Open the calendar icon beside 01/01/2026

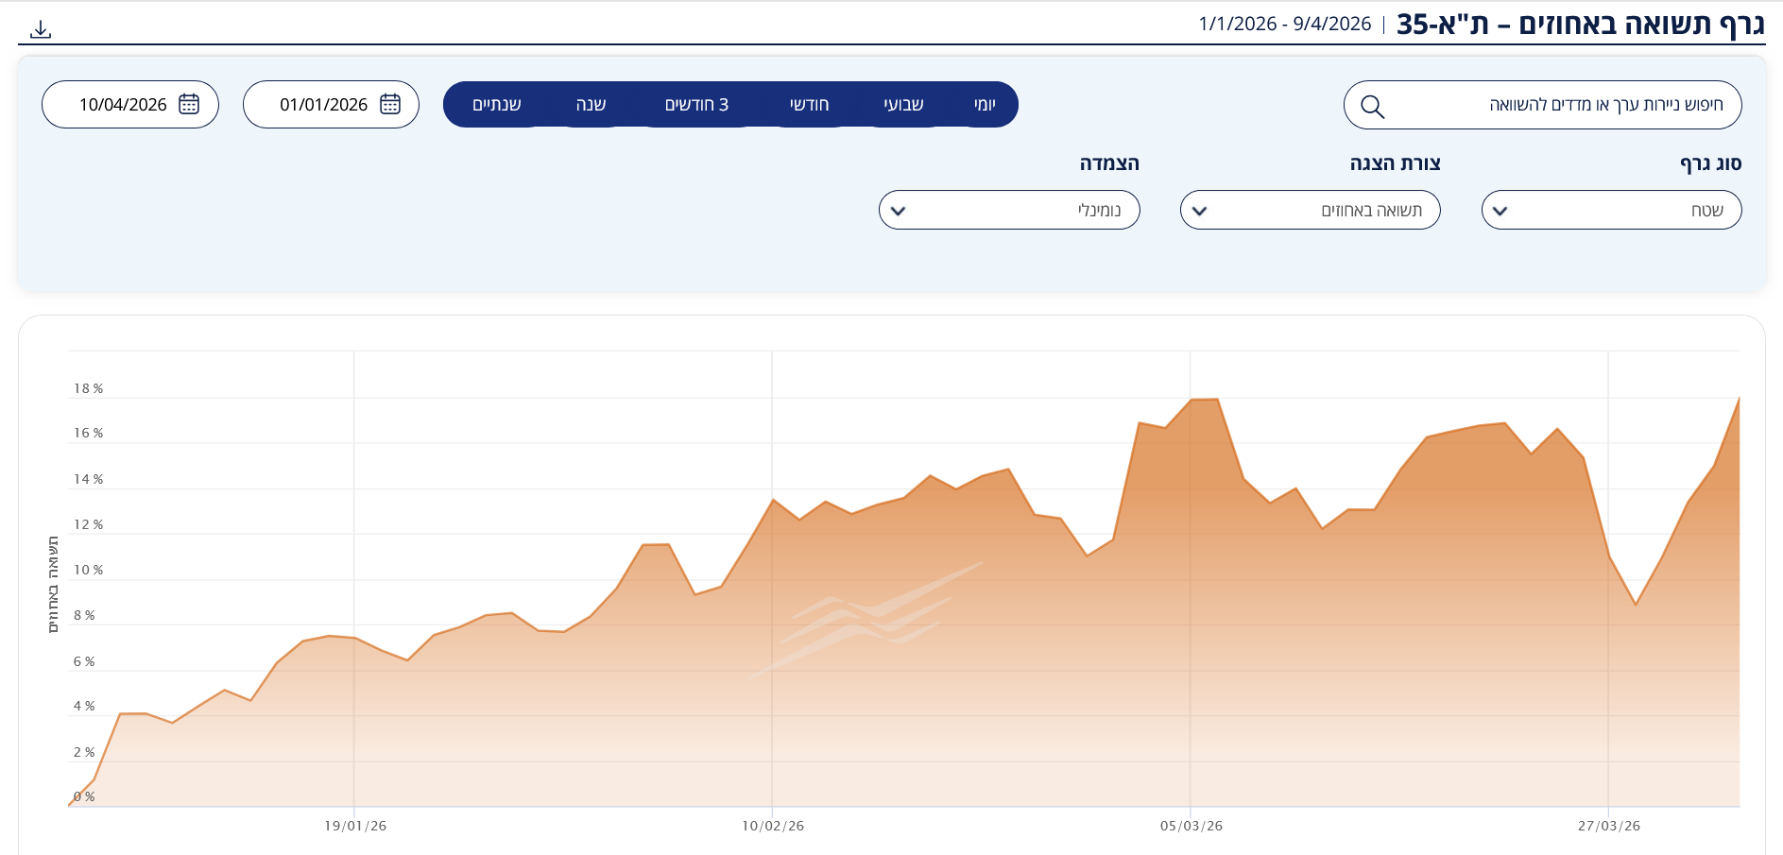pyautogui.click(x=390, y=104)
